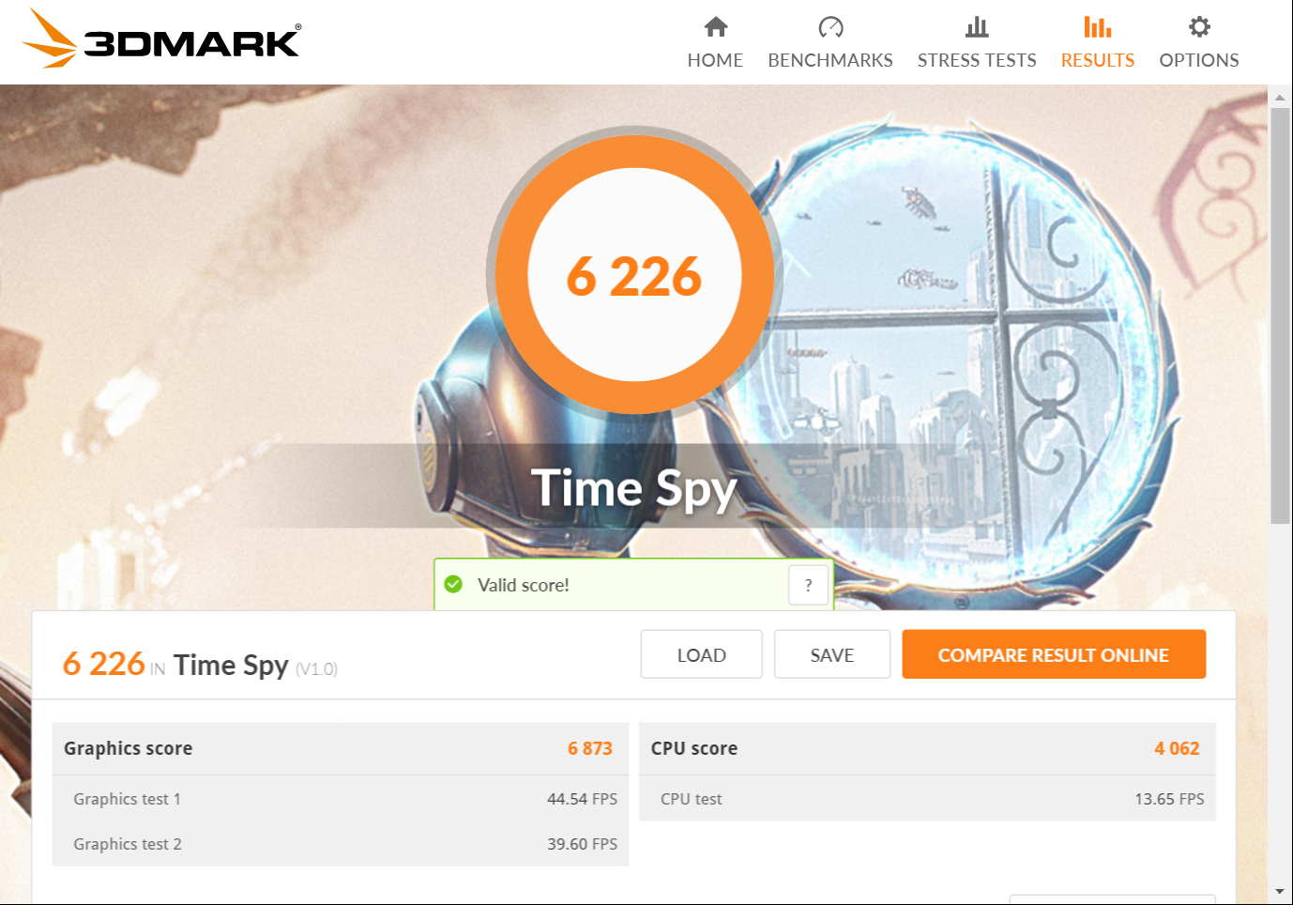The width and height of the screenshot is (1293, 905).
Task: Open Options with the gear icon
Action: (x=1199, y=27)
